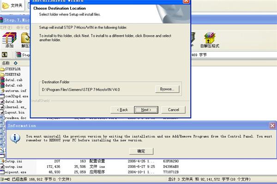Open the 命令(C) menu in WinRAR
This screenshot has height=184, width=277.
(23, 28)
